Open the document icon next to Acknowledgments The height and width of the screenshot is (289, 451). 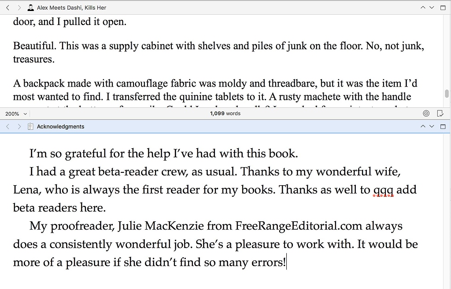(30, 126)
